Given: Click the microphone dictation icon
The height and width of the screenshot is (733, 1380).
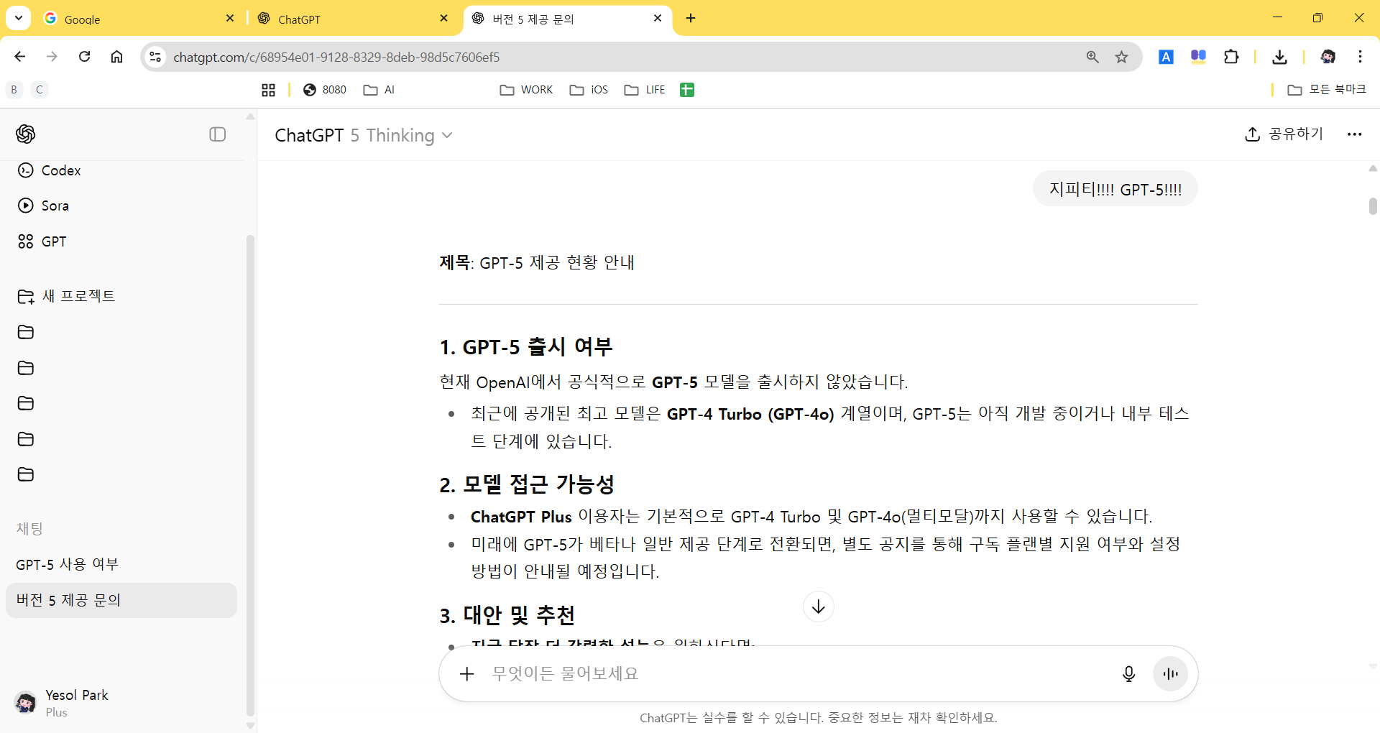Looking at the screenshot, I should point(1129,674).
